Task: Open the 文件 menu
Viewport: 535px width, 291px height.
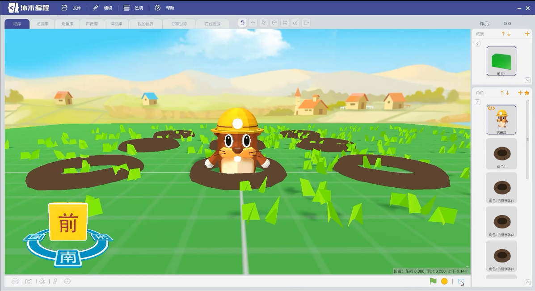Action: 72,8
